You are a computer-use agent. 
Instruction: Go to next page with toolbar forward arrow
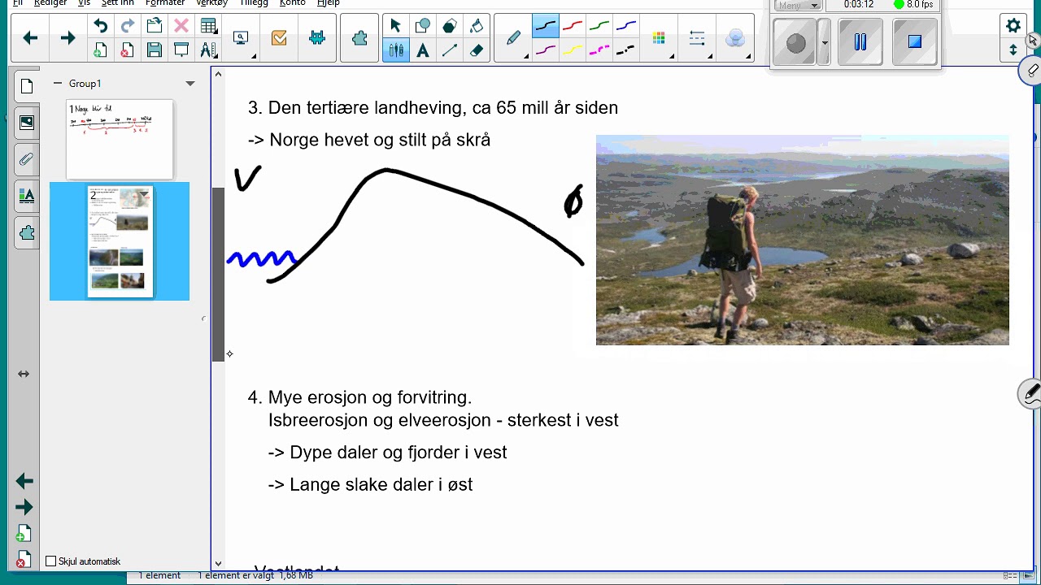68,38
